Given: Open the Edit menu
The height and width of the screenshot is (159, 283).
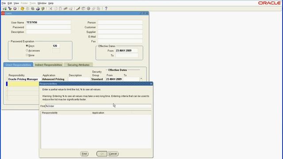Looking at the screenshot, I should [10, 3].
